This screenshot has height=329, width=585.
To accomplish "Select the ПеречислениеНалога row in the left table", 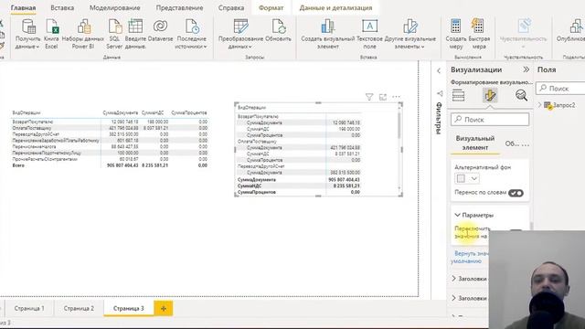I will 110,146.
